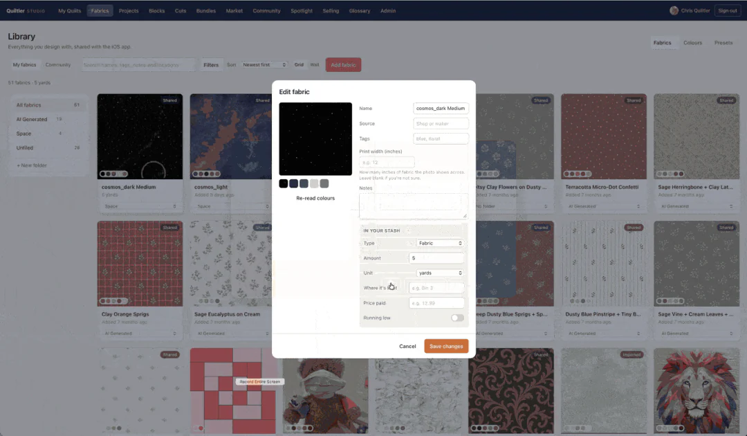Click the Name field with cosmos_dark Medium
Viewport: 747px width, 436px height.
coord(441,108)
